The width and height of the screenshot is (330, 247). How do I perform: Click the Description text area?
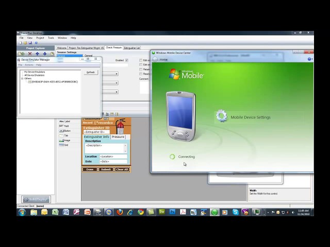(x=106, y=148)
